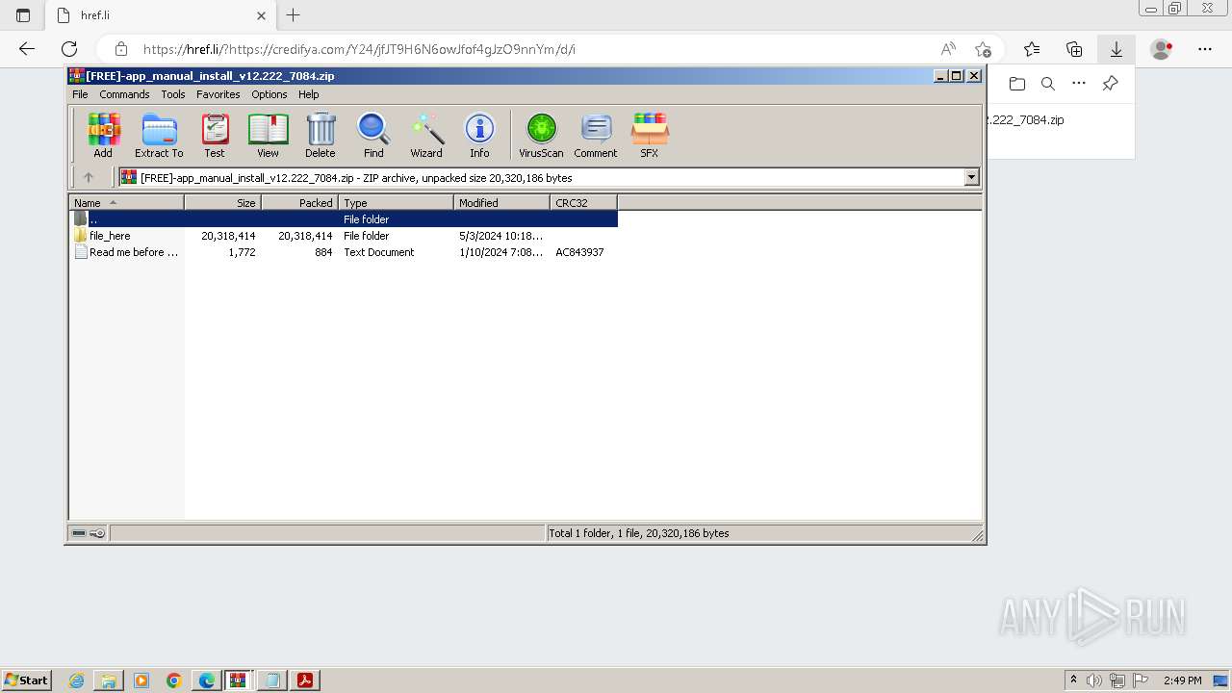Click the Find magnifier icon

(x=373, y=135)
